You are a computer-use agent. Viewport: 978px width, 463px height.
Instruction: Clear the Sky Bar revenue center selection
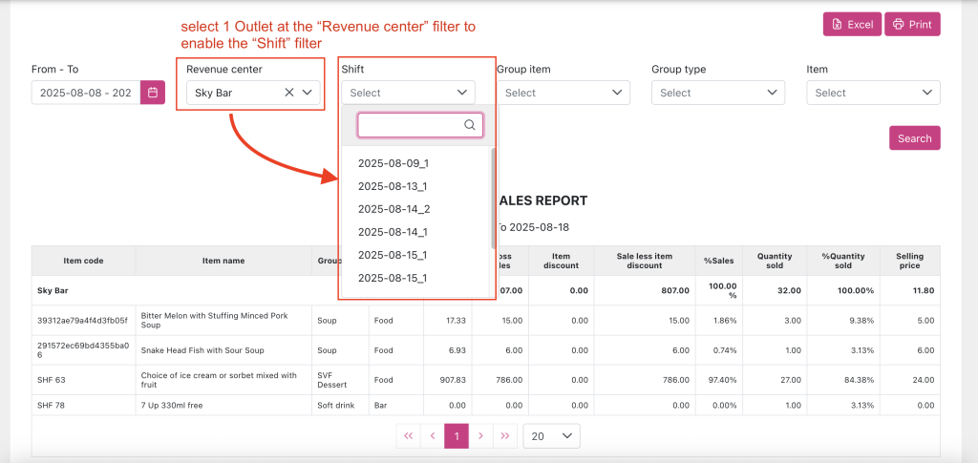pyautogui.click(x=289, y=93)
